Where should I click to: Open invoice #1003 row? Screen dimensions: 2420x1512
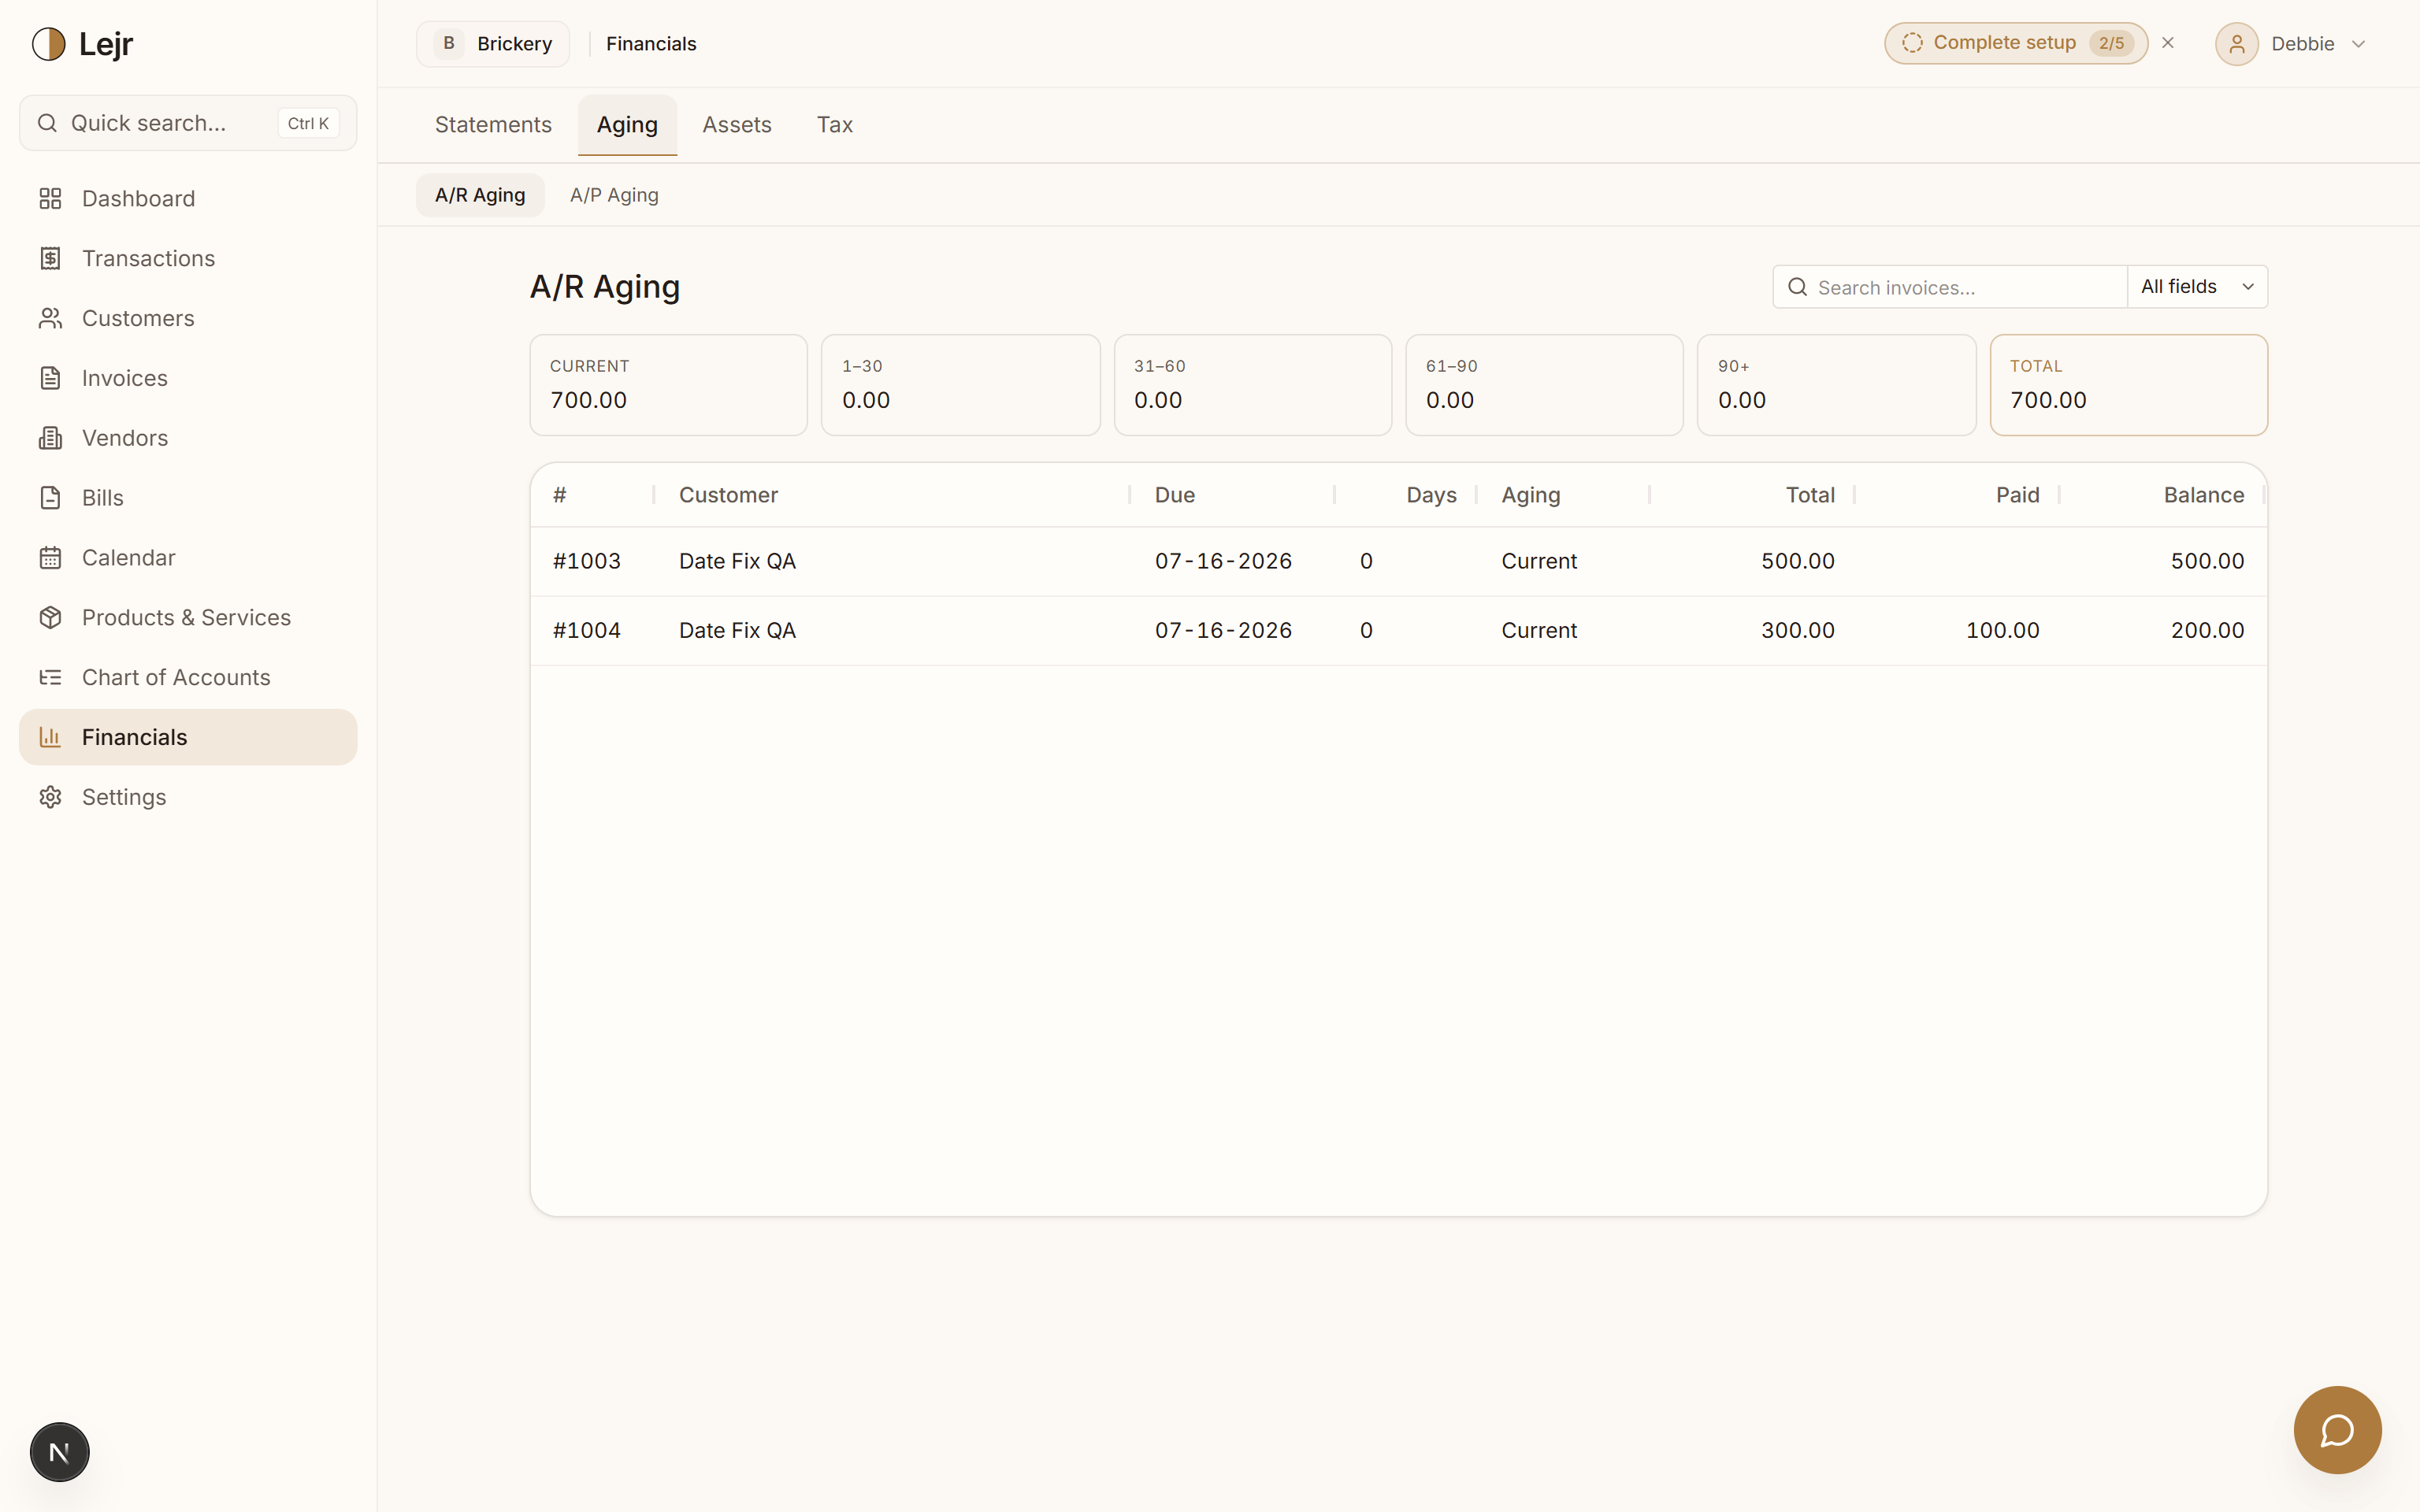pos(1398,561)
